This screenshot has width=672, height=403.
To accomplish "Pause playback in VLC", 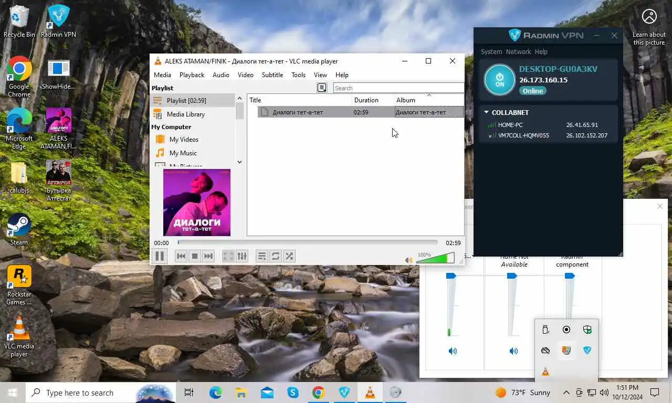I will 160,256.
